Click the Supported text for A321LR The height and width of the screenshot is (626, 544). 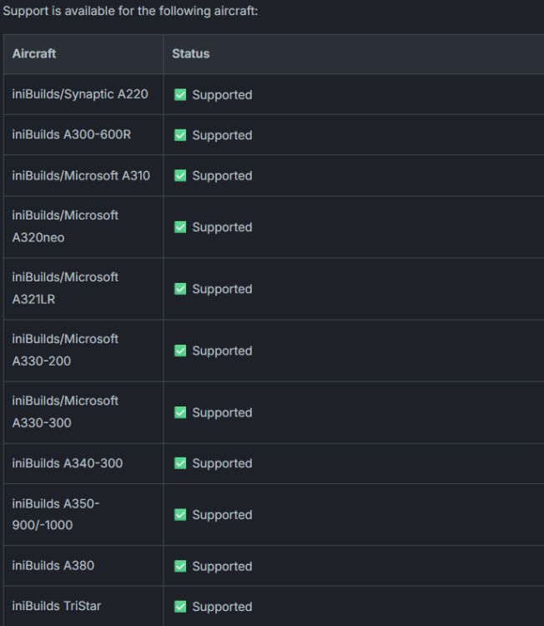coord(222,289)
